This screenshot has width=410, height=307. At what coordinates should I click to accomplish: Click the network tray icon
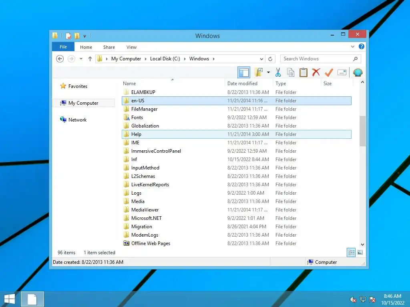click(x=363, y=299)
